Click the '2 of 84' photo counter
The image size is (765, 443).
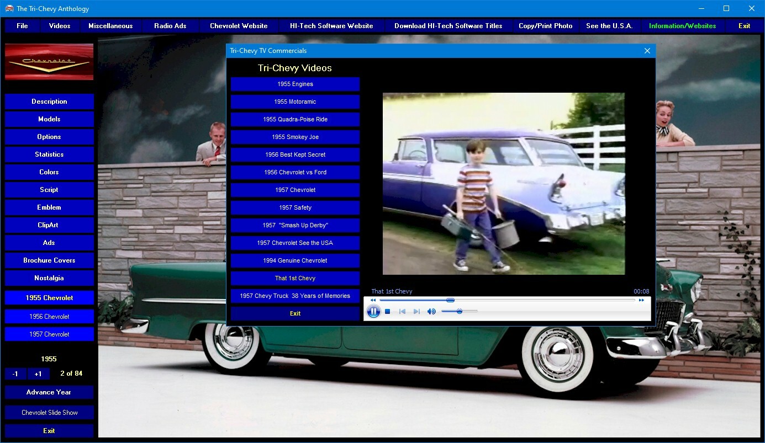click(x=71, y=373)
